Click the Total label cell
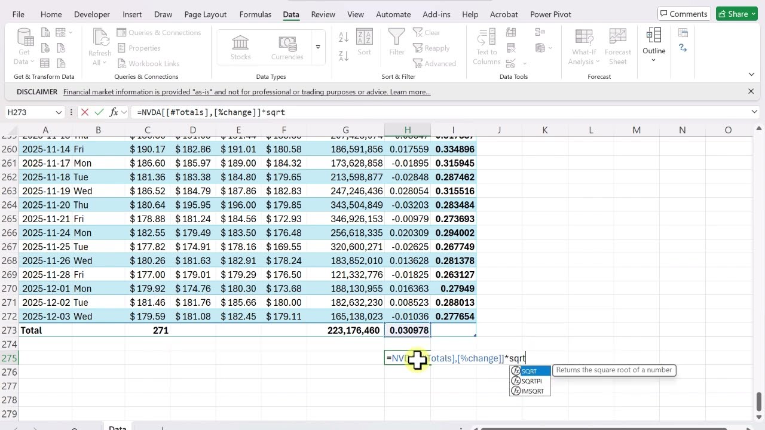Image resolution: width=765 pixels, height=430 pixels. point(45,330)
